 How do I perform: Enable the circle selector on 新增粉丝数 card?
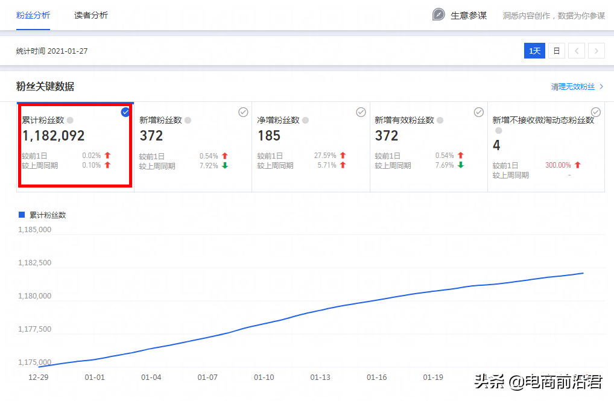(243, 112)
